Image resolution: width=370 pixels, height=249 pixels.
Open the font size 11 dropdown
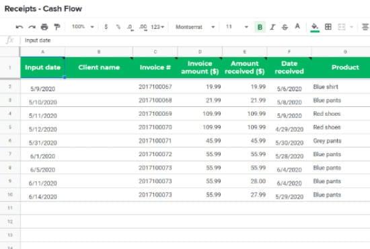coord(237,27)
